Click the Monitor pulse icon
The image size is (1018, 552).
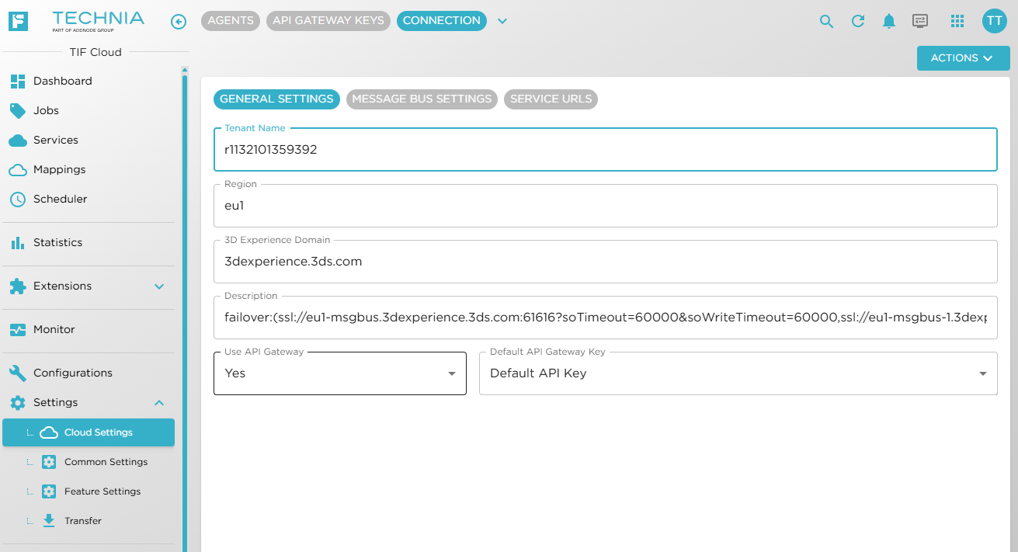click(x=18, y=330)
